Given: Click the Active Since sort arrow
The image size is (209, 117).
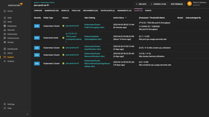Looking at the screenshot, I should (126, 18).
